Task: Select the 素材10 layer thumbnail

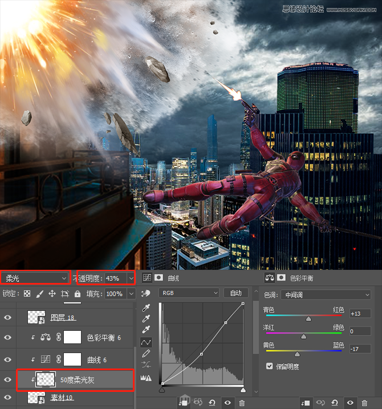Action: [x=36, y=398]
